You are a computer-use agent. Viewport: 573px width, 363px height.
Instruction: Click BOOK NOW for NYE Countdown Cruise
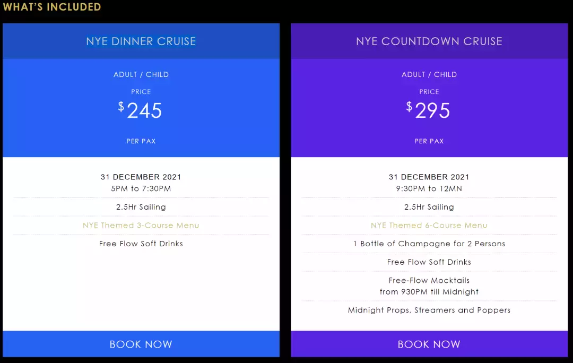(429, 344)
